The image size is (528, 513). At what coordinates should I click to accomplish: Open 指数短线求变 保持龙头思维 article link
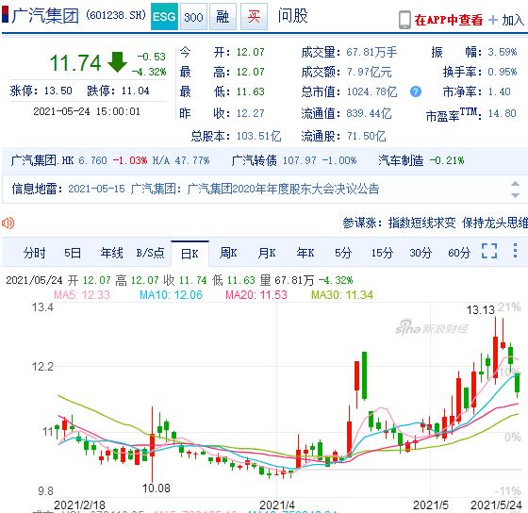[x=458, y=223]
